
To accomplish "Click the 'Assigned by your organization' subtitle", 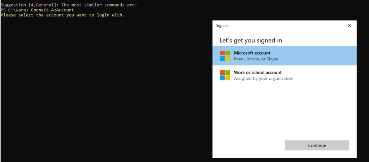I will click(x=263, y=78).
